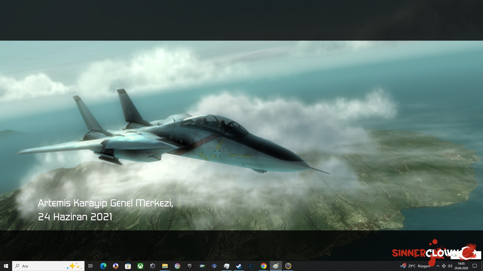Open the monitor graph app beside Steam
The image size is (483, 271).
(226, 266)
